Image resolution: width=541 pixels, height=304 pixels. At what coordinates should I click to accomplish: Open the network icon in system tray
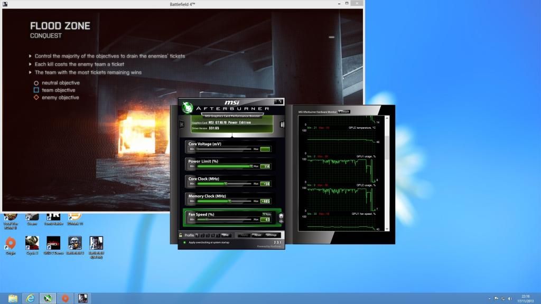click(503, 299)
